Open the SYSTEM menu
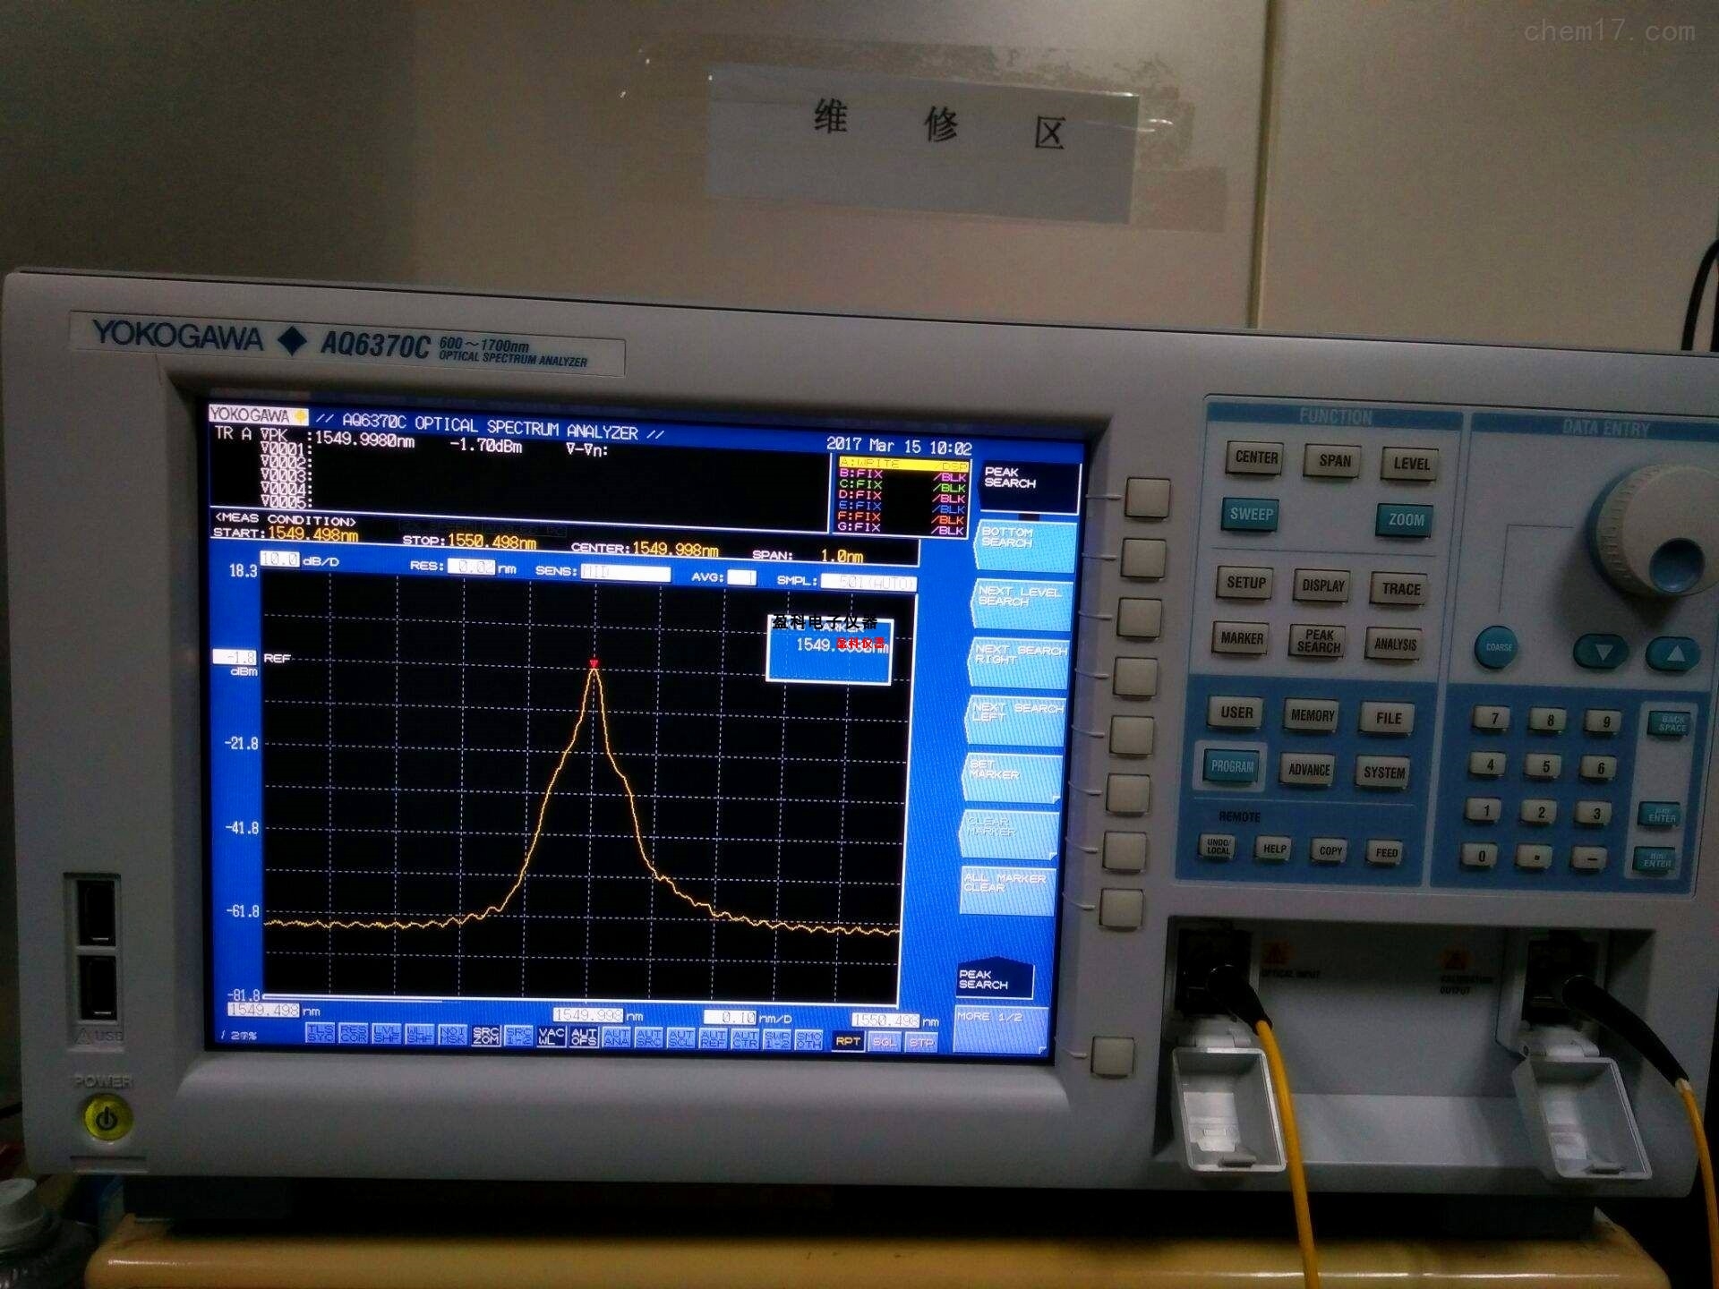1719x1289 pixels. (1384, 771)
